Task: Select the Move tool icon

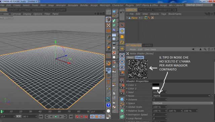Action: 122,31
